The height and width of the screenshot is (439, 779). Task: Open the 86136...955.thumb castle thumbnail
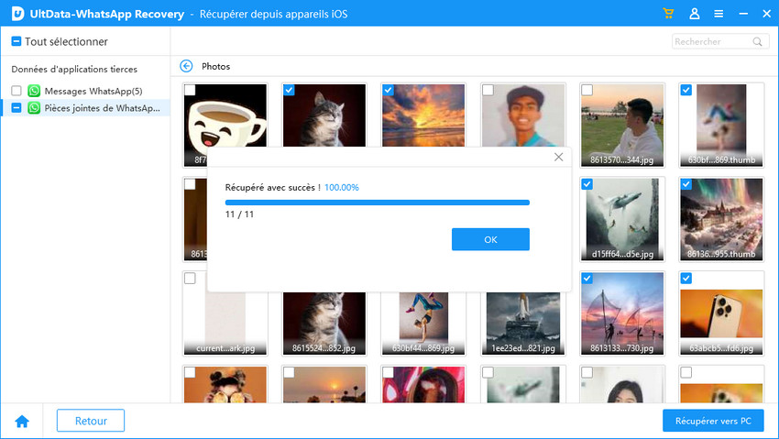[x=721, y=219]
